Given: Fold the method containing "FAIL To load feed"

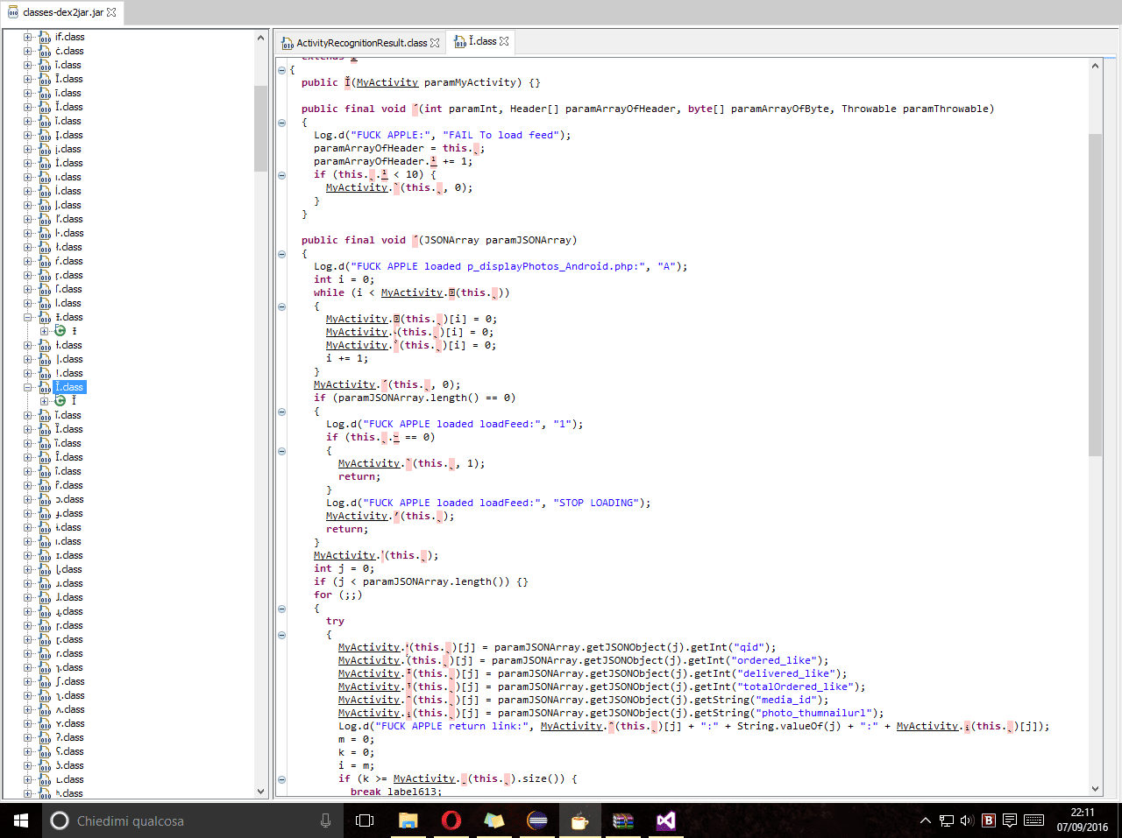Looking at the screenshot, I should (282, 123).
